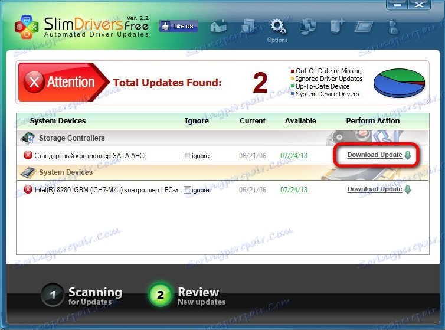Click SATA AHCI available date 07/24/13
This screenshot has width=445, height=330.
tap(294, 156)
